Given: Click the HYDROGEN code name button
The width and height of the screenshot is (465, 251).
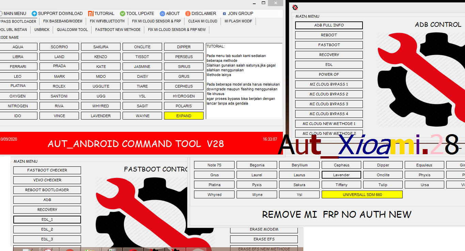Looking at the screenshot, I should (184, 96).
